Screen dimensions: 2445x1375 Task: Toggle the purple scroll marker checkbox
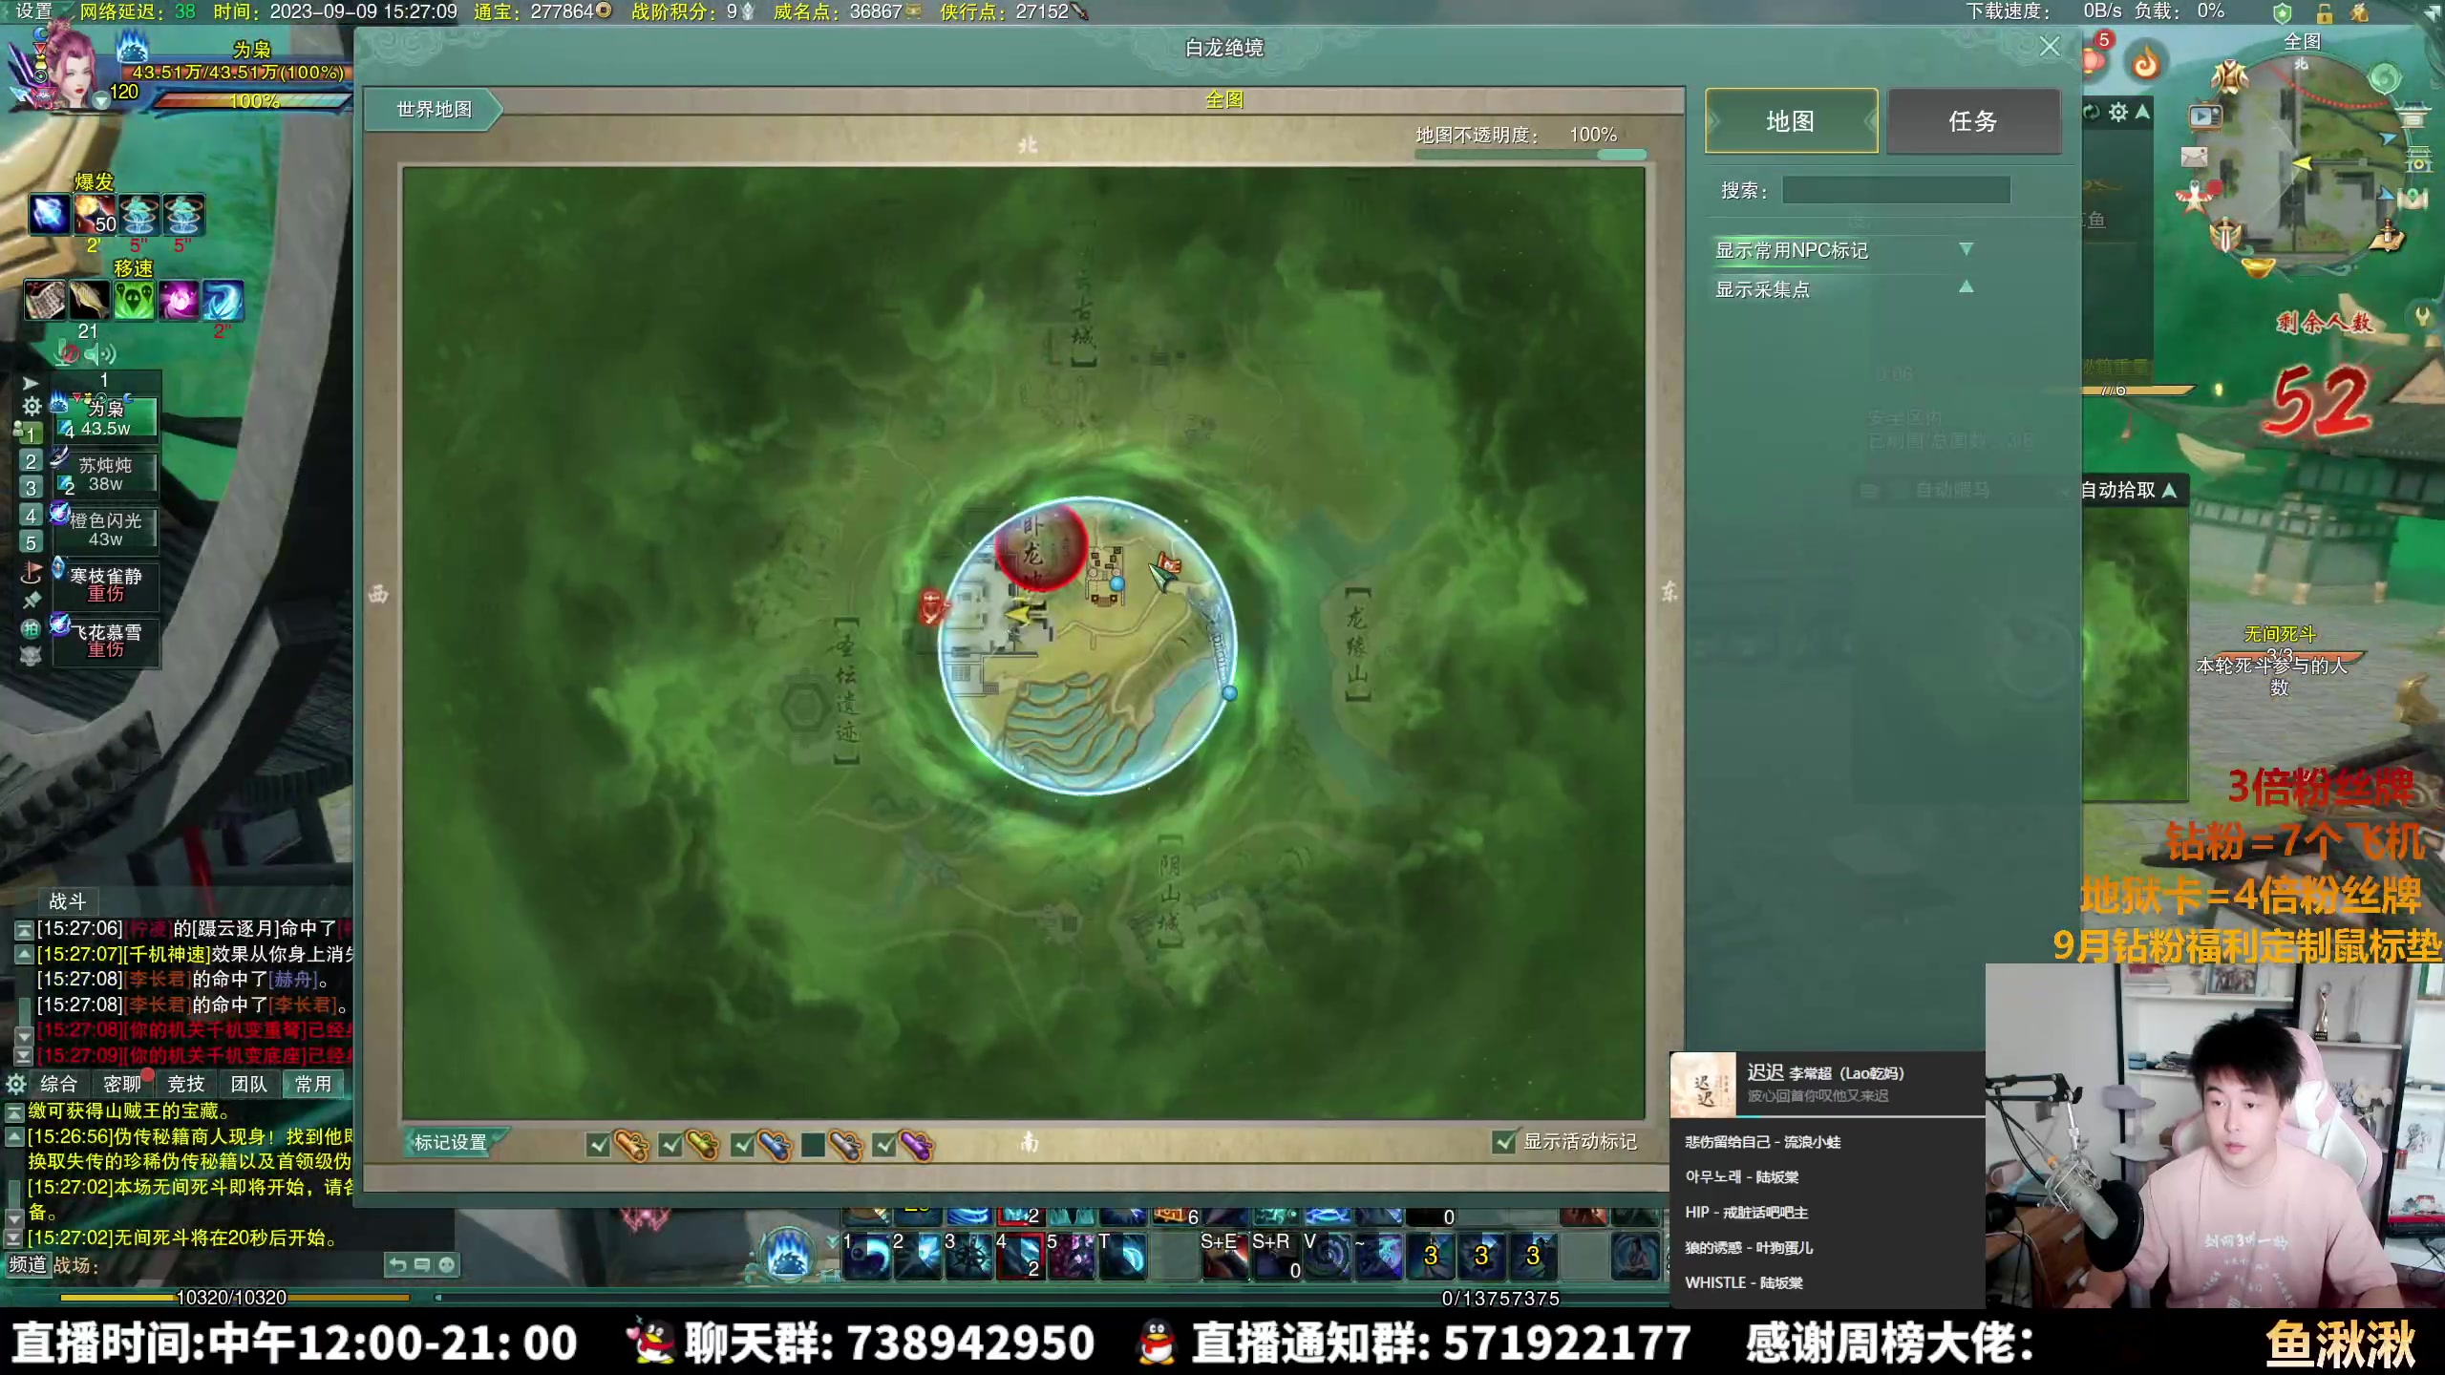pos(884,1144)
